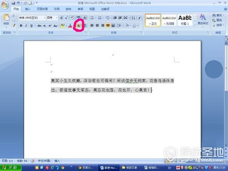Toggle Underline formatting
This screenshot has width=228, height=171.
tap(31, 26)
